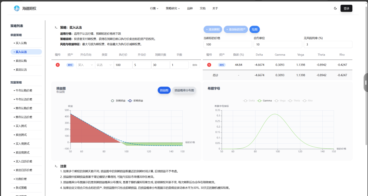Toggle the Gamma curve legend item
Viewport: 368px width, 196px height.
tap(264, 101)
